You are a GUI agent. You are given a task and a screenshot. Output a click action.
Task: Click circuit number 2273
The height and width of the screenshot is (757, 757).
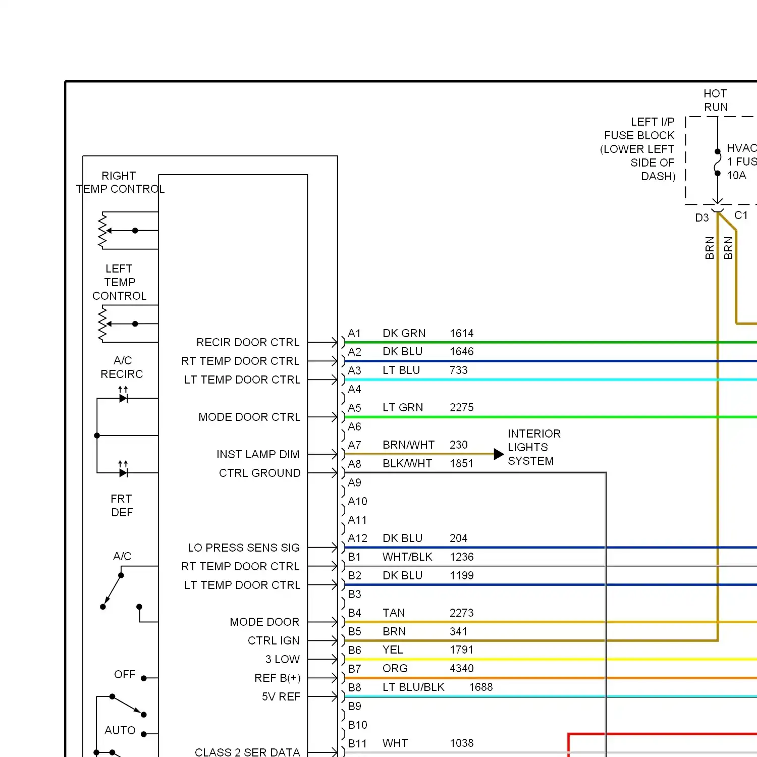pyautogui.click(x=462, y=613)
